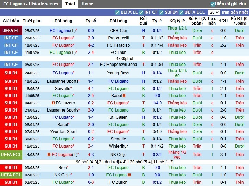This screenshot has width=249, height=186.
Task: Click the 4x30phút note
Action: point(125,59)
